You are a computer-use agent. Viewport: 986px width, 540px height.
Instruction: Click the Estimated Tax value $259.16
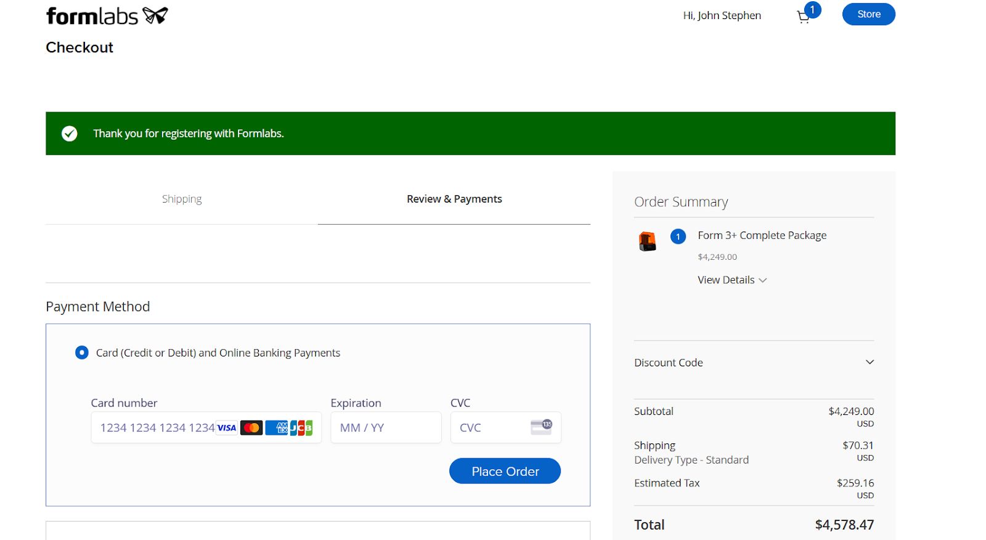click(x=855, y=483)
